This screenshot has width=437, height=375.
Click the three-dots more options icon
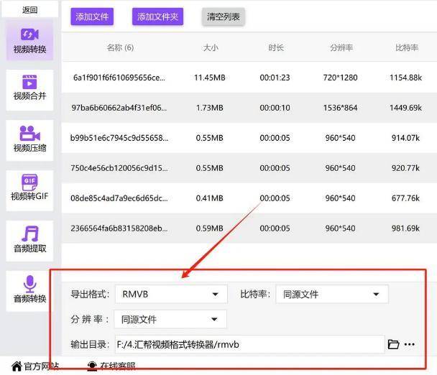[410, 345]
